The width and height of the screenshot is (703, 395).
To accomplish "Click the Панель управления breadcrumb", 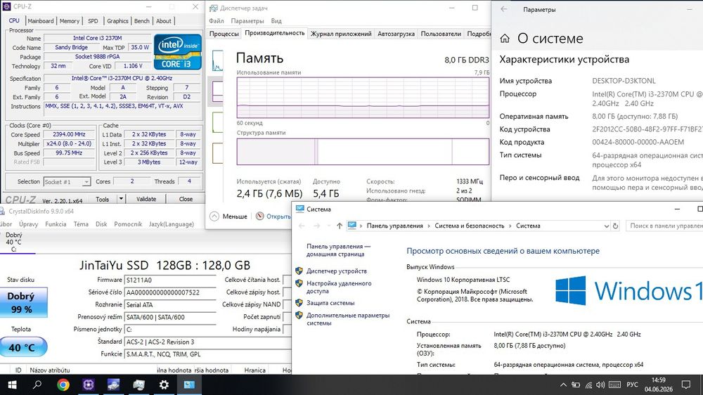I will pyautogui.click(x=394, y=226).
